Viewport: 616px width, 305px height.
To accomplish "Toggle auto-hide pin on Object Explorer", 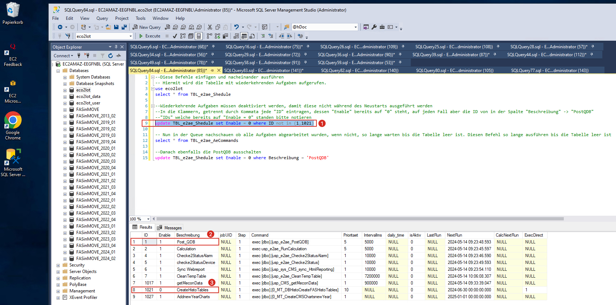I will coord(116,47).
